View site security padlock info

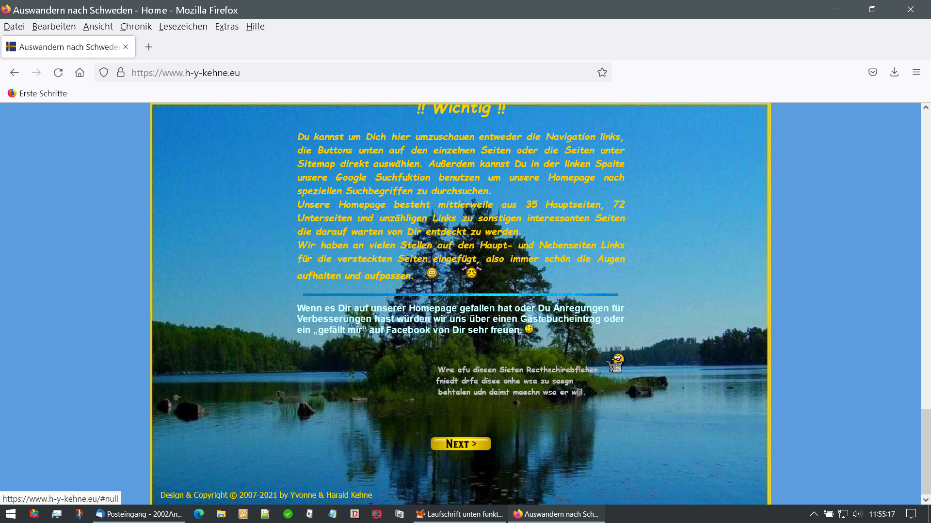[x=121, y=73]
